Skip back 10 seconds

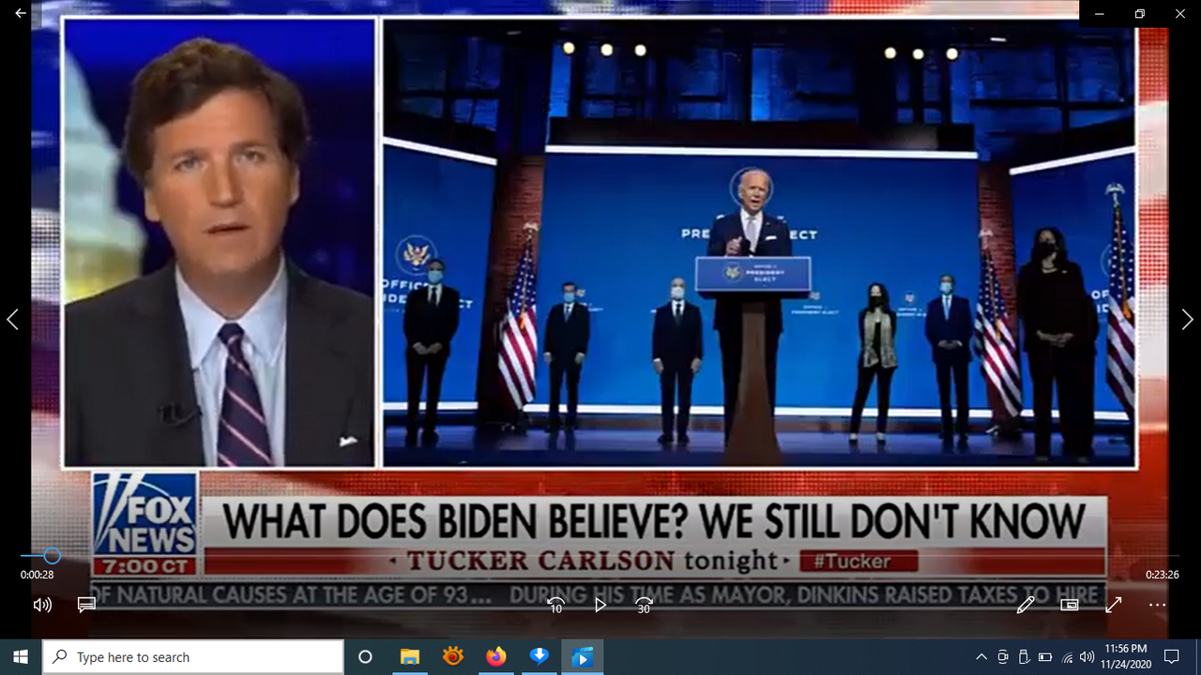(555, 605)
